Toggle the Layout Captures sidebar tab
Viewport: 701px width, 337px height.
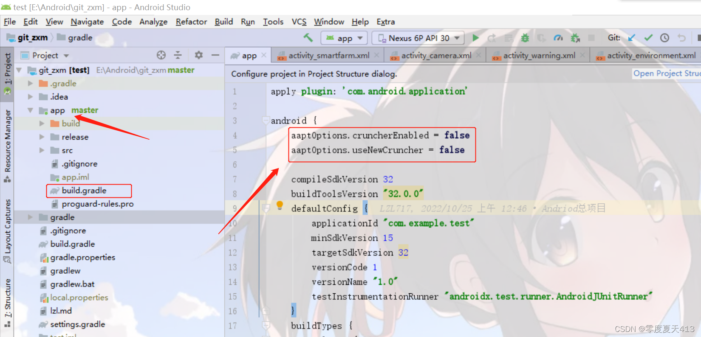(7, 231)
